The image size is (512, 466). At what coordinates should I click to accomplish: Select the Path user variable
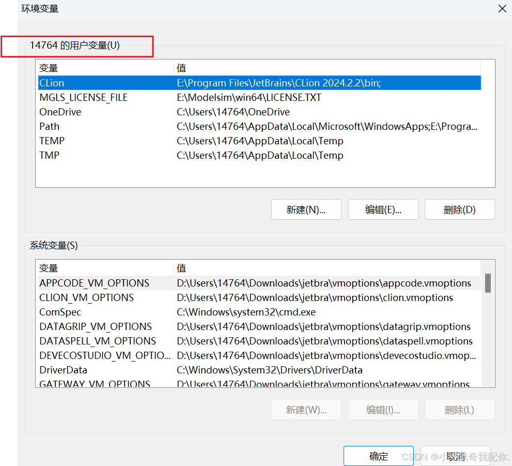tap(49, 126)
